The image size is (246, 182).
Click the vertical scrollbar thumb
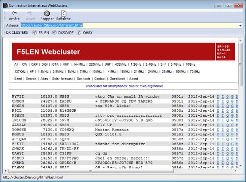241,64
